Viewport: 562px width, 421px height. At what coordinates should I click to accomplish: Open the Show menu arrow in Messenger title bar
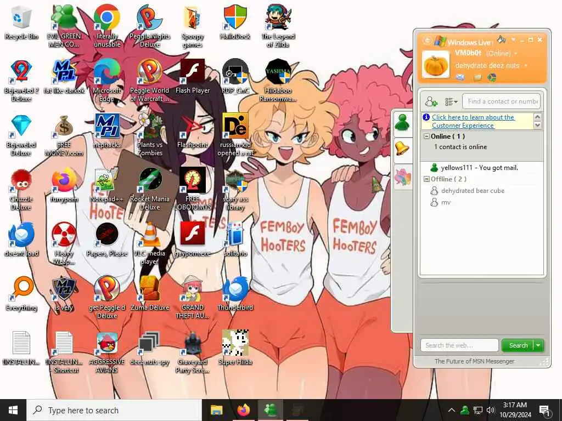[513, 39]
